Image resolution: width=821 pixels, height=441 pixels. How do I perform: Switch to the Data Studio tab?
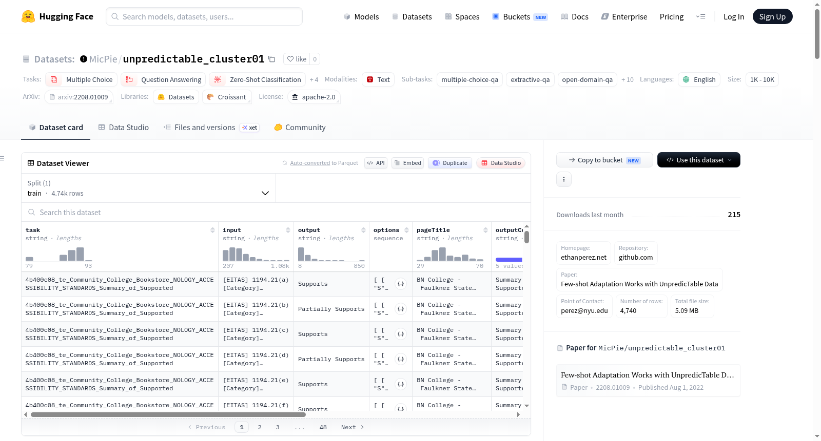[124, 128]
